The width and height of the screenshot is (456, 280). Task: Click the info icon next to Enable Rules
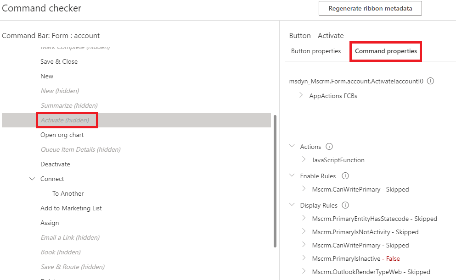tap(345, 176)
